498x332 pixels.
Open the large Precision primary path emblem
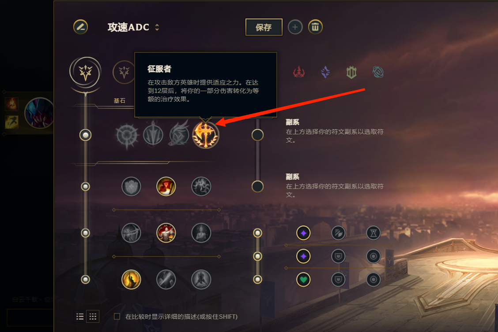click(86, 73)
